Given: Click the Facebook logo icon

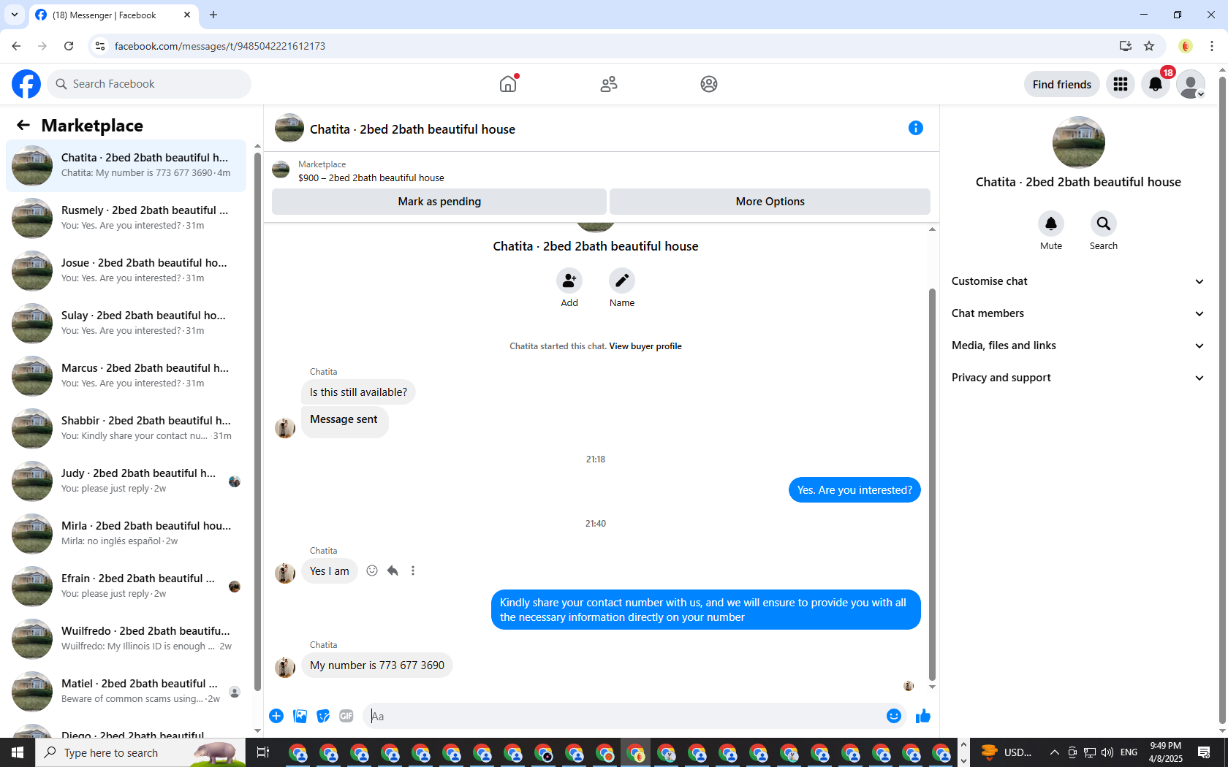Looking at the screenshot, I should (x=26, y=84).
